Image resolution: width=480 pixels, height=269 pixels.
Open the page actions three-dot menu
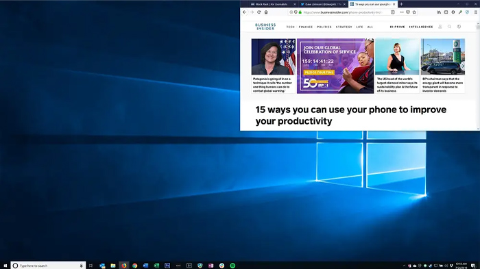coord(402,12)
